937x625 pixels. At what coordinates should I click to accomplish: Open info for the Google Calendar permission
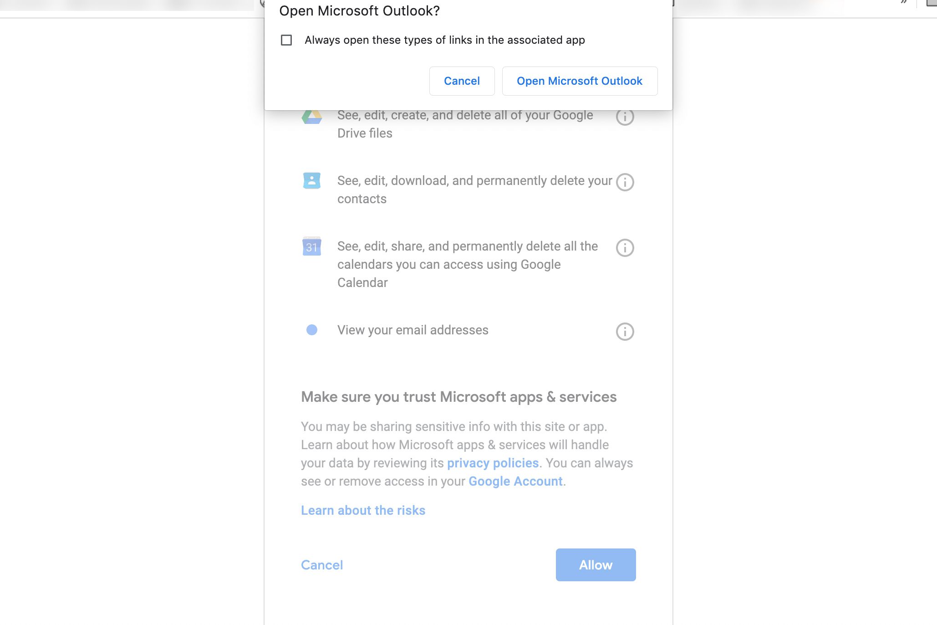pyautogui.click(x=625, y=248)
